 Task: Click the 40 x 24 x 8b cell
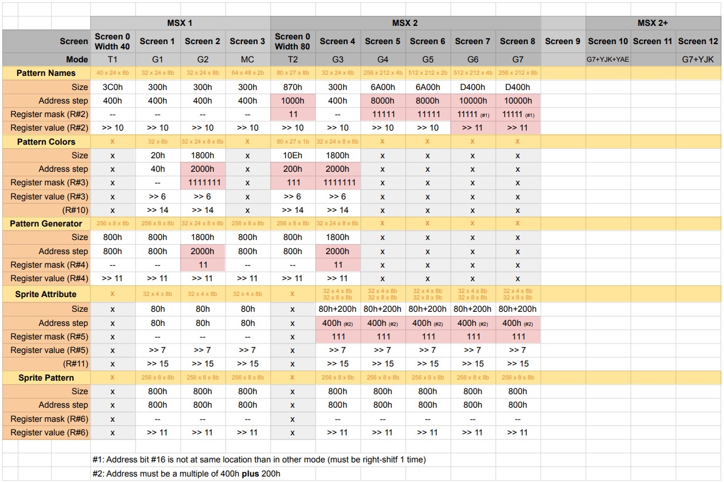pyautogui.click(x=112, y=73)
